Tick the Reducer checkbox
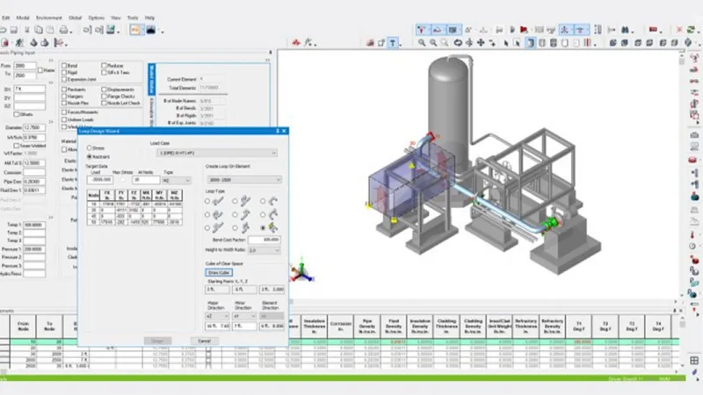703x395 pixels. click(104, 65)
